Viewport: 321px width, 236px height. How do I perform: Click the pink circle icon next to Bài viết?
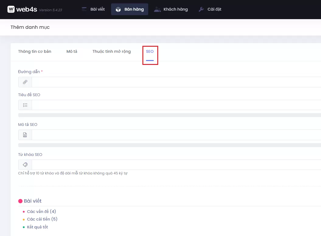(20, 201)
